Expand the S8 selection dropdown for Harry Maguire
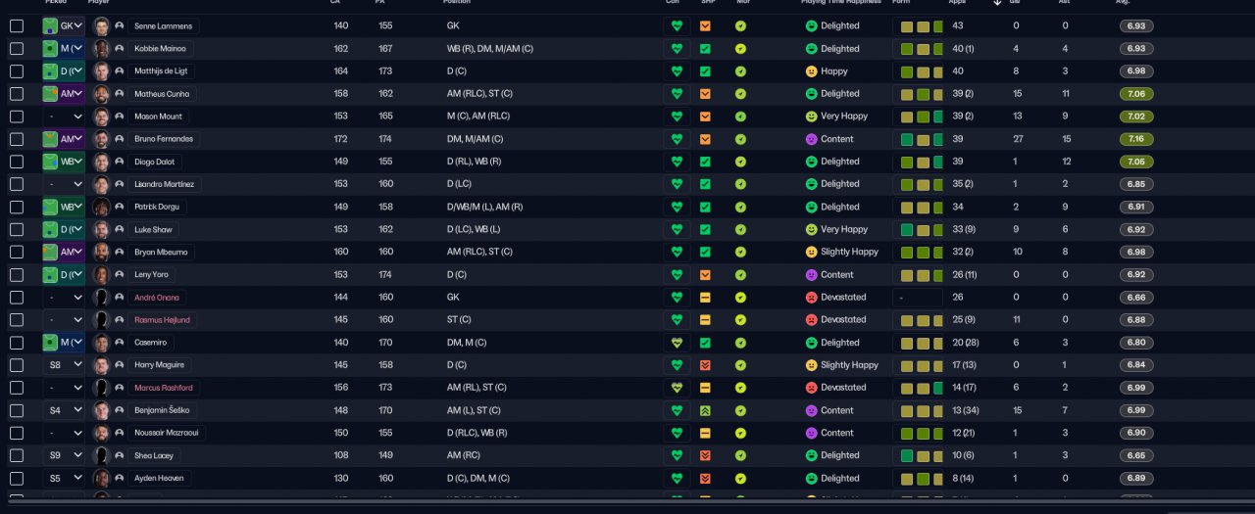The image size is (1255, 514). coord(65,365)
